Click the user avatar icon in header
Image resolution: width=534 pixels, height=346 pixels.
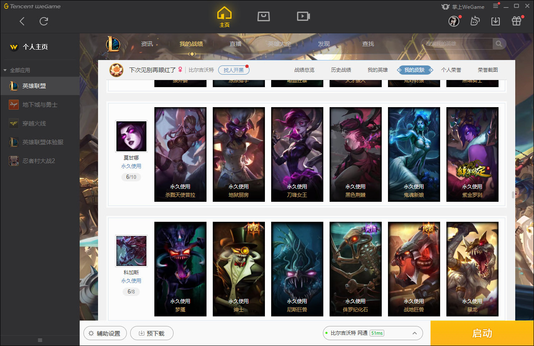pos(454,21)
